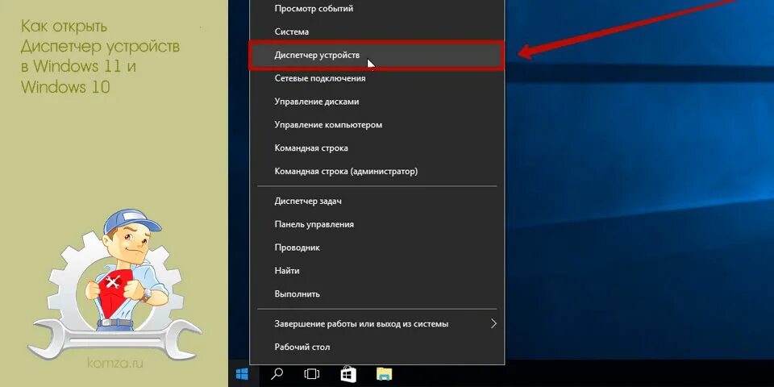774x387 pixels.
Task: Open Управление компьютером entry
Action: point(377,124)
